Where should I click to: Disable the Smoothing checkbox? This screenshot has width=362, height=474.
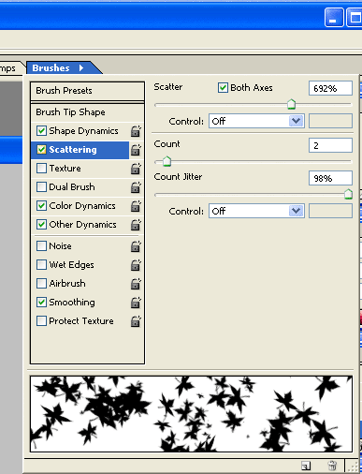click(41, 303)
